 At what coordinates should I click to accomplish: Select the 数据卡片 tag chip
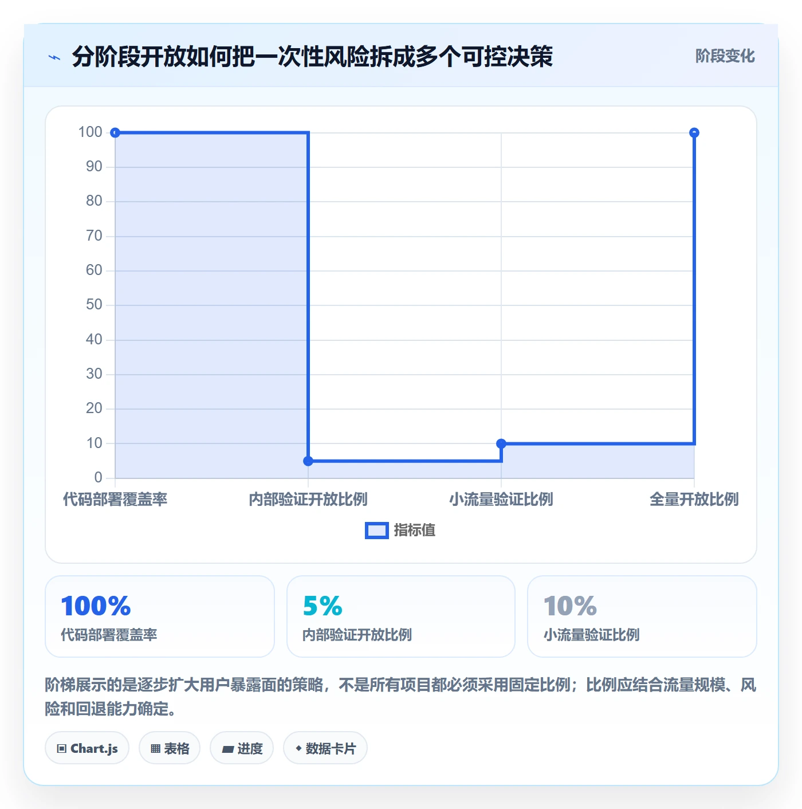[325, 748]
